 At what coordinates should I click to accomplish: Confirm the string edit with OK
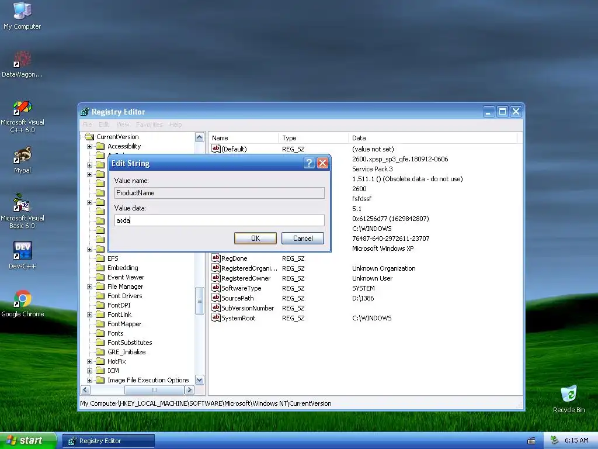coord(255,239)
